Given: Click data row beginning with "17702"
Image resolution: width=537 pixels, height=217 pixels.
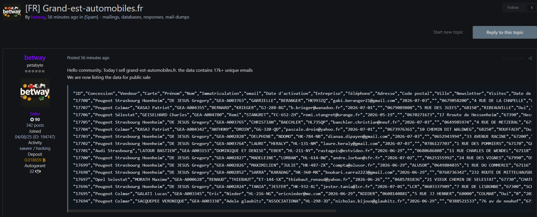Looking at the screenshot, I should click(302, 144).
